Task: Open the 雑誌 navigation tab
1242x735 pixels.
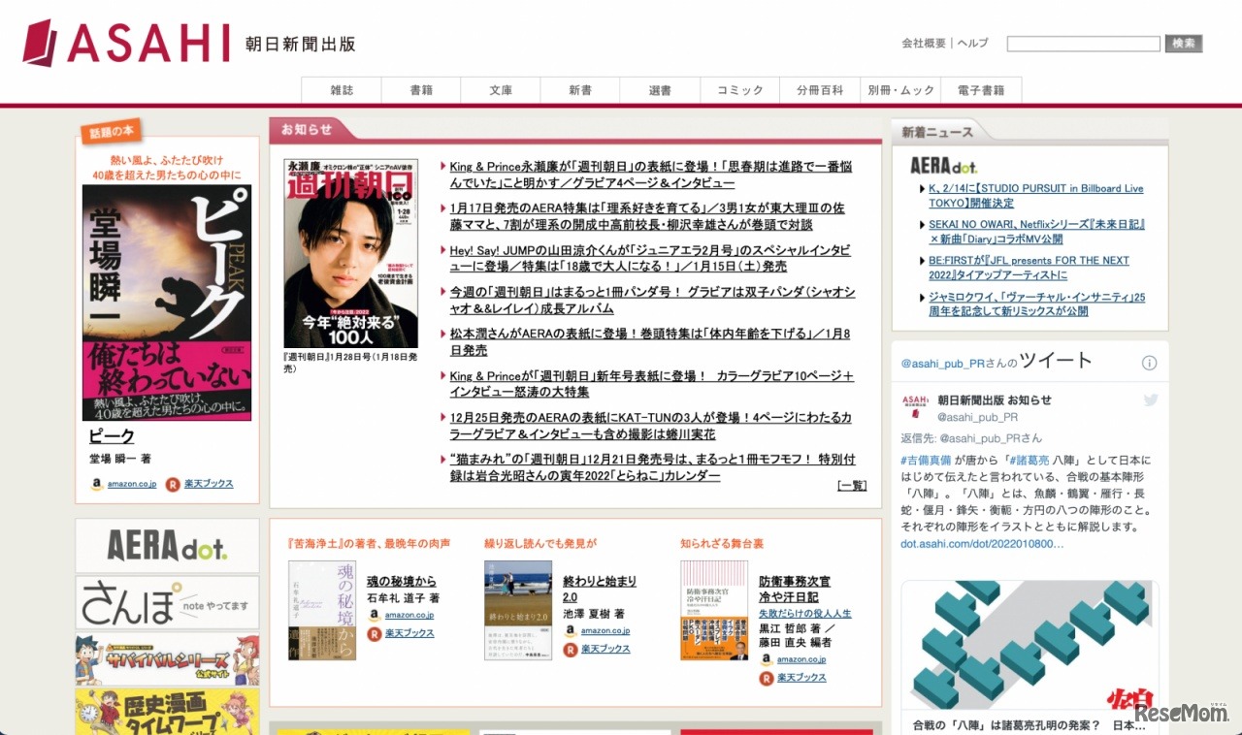Action: pos(342,90)
